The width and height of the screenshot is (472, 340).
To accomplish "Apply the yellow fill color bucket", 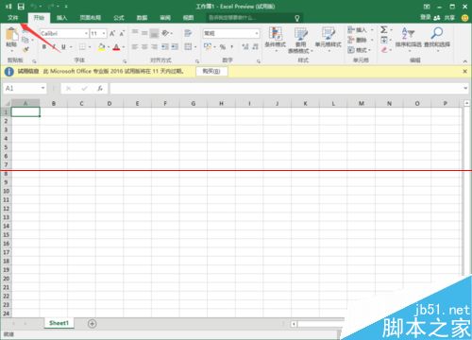I will click(x=101, y=47).
